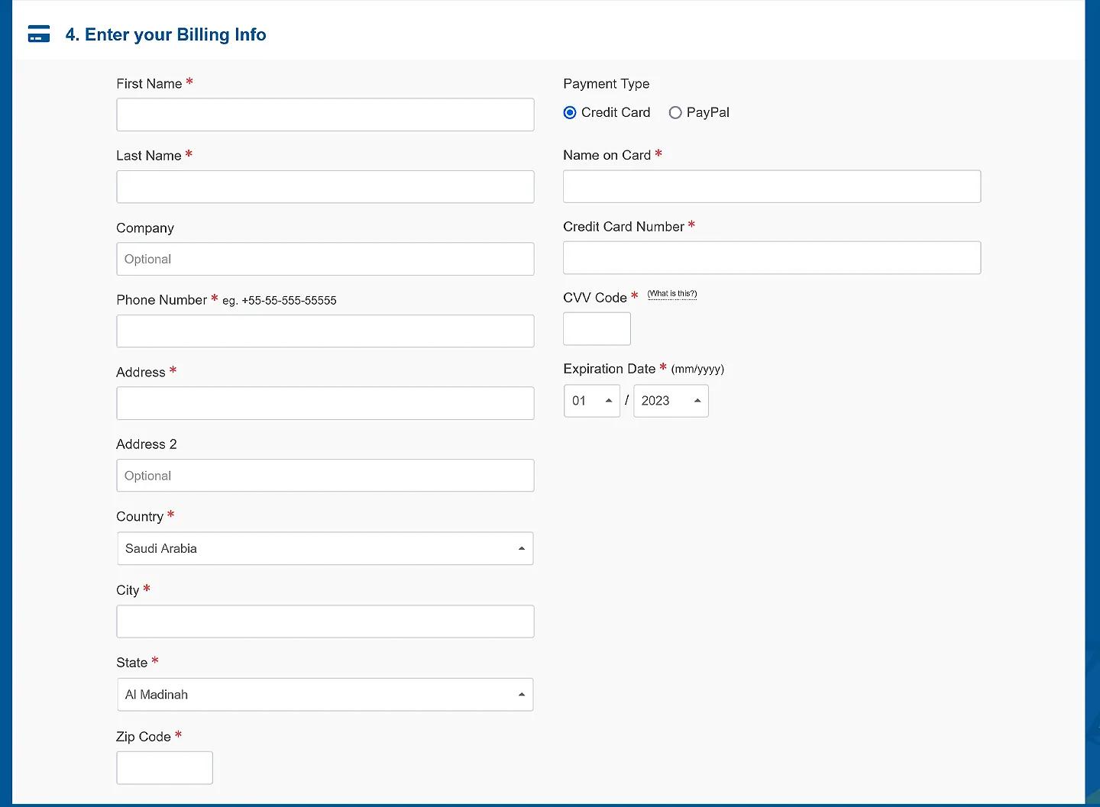This screenshot has width=1100, height=807.
Task: Click the 'Enter your Billing Info' heading
Action: click(x=166, y=34)
